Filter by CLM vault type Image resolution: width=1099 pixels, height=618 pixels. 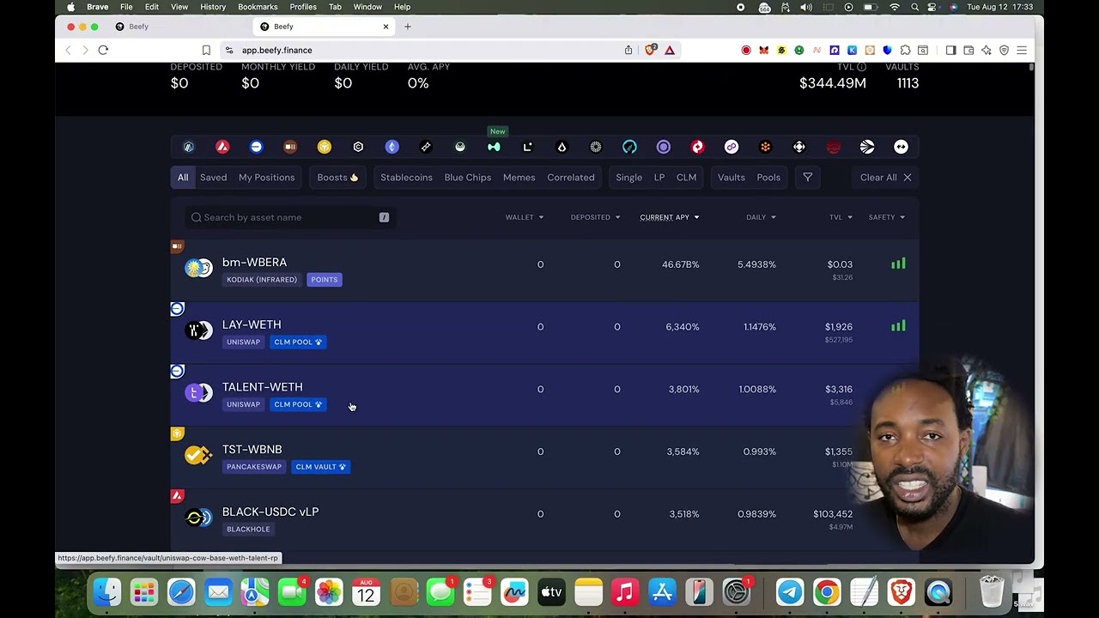pos(686,177)
